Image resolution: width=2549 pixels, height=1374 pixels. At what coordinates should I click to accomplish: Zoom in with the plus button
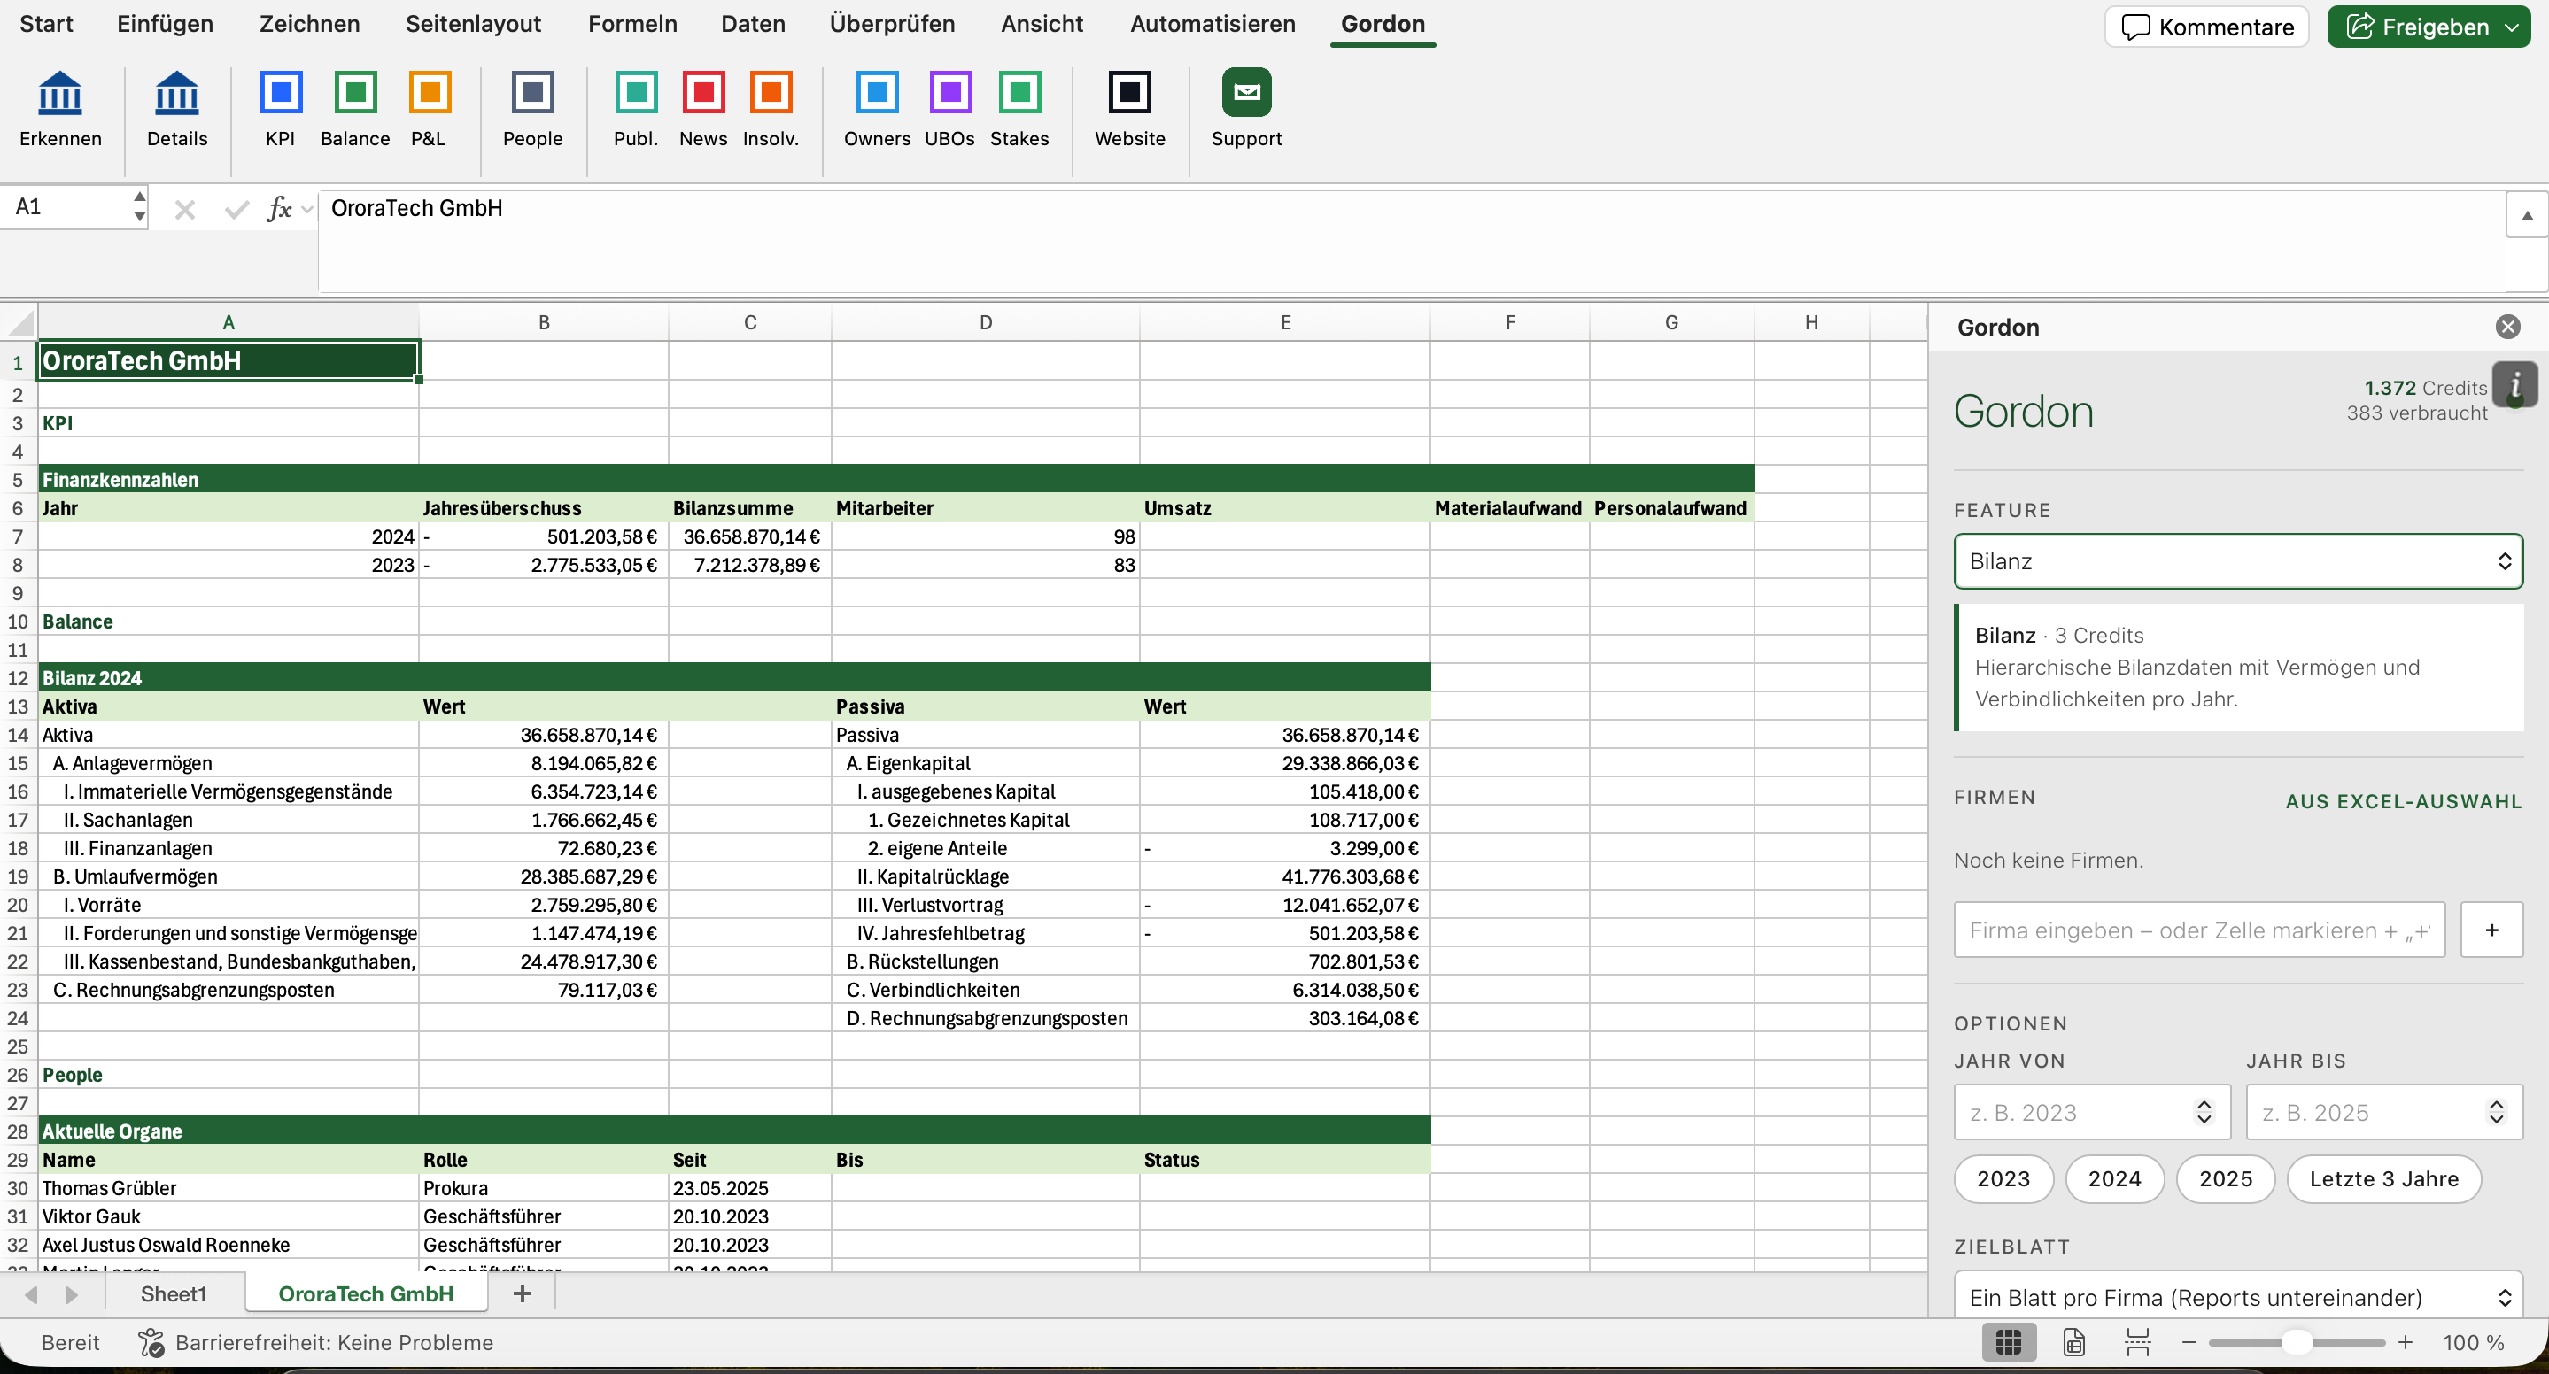[x=2406, y=1342]
